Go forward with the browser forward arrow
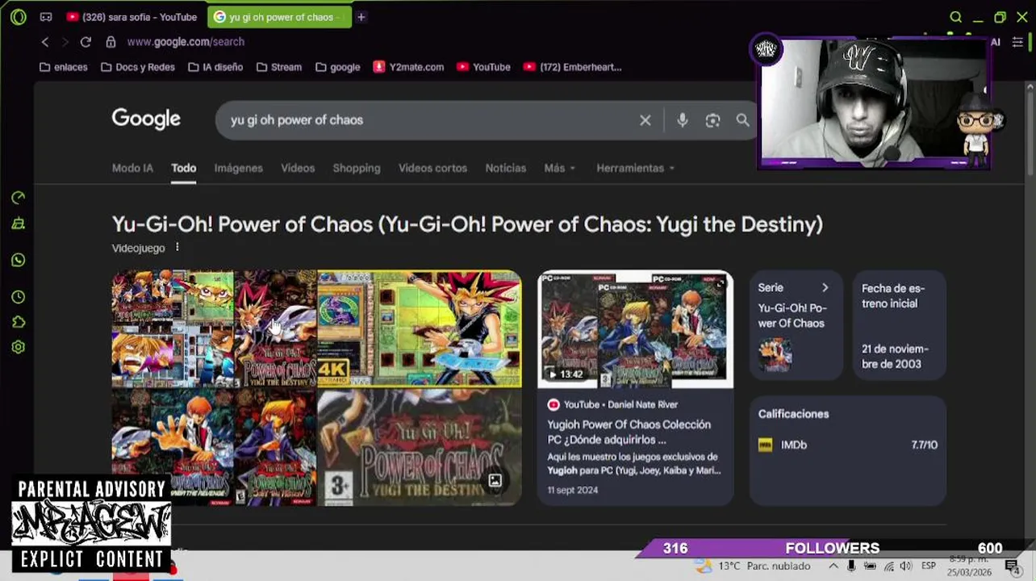 coord(65,42)
